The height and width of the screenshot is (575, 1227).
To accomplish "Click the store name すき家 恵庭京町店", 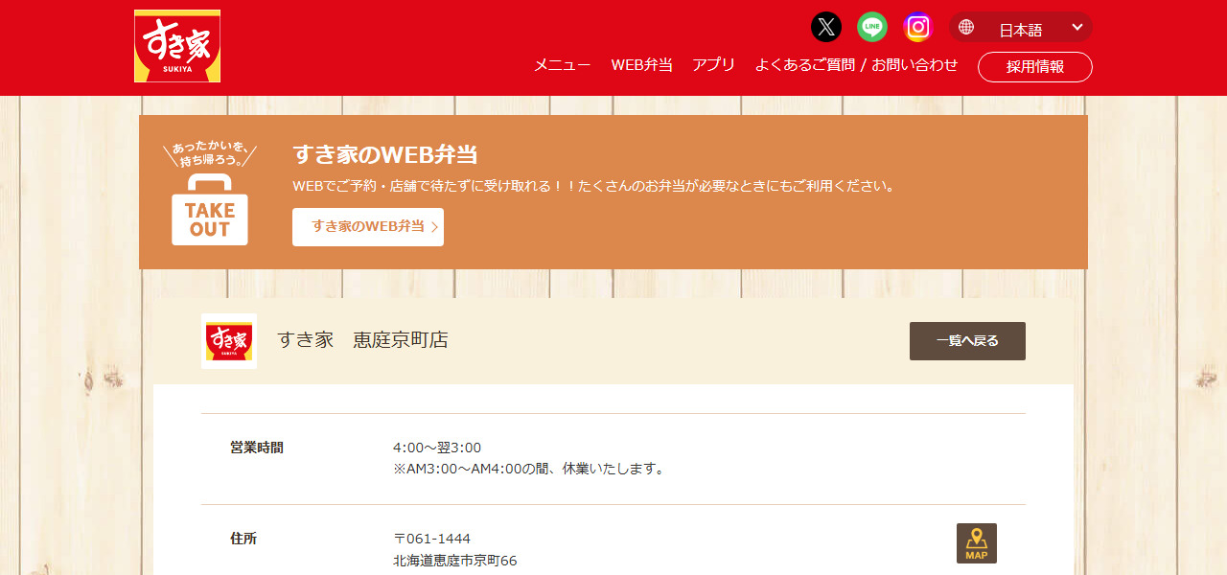I will click(x=363, y=340).
